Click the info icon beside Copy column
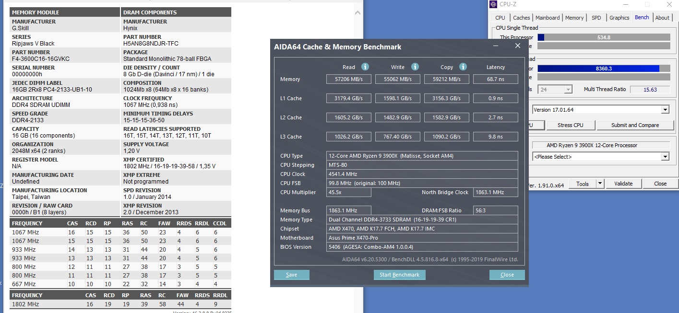The image size is (679, 313). pos(463,67)
